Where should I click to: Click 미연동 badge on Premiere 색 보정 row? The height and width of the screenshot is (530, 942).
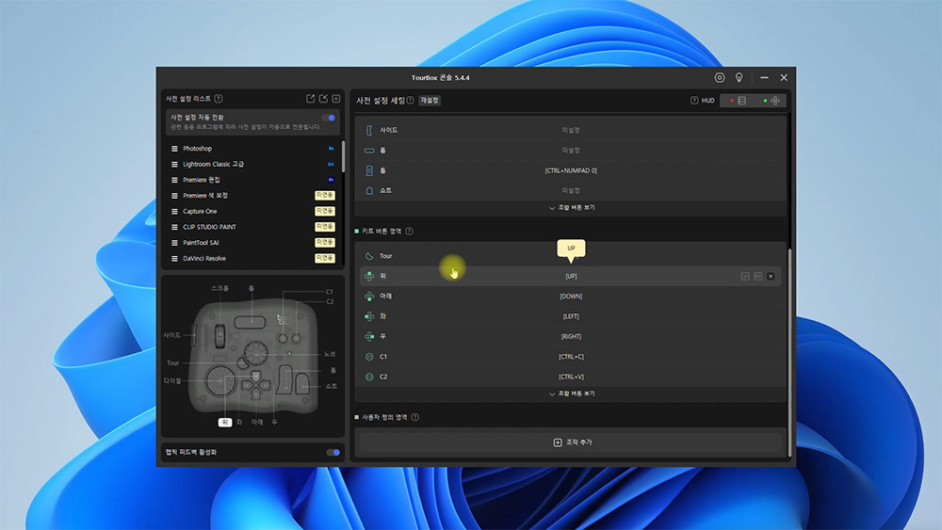325,196
